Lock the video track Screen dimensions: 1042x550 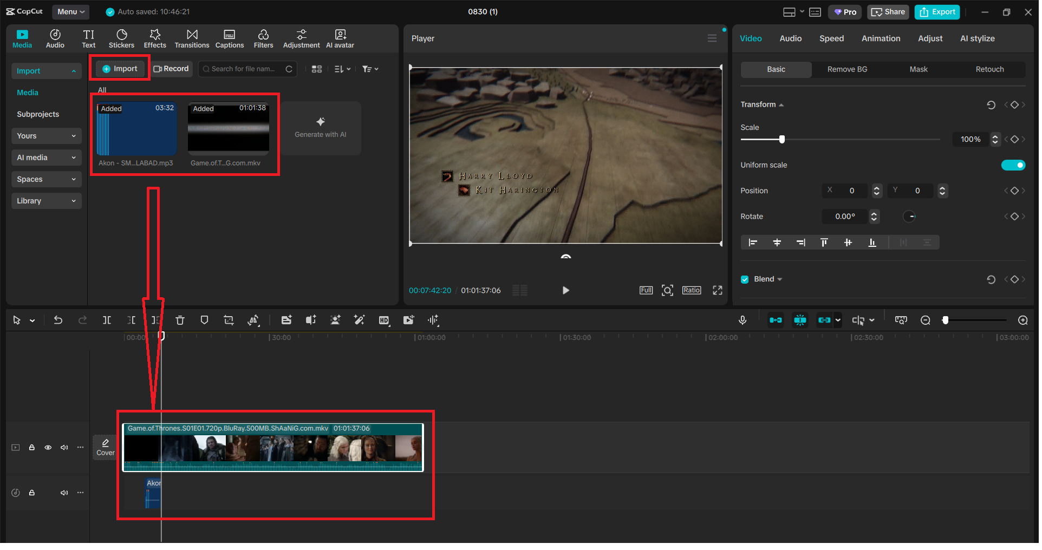click(32, 448)
